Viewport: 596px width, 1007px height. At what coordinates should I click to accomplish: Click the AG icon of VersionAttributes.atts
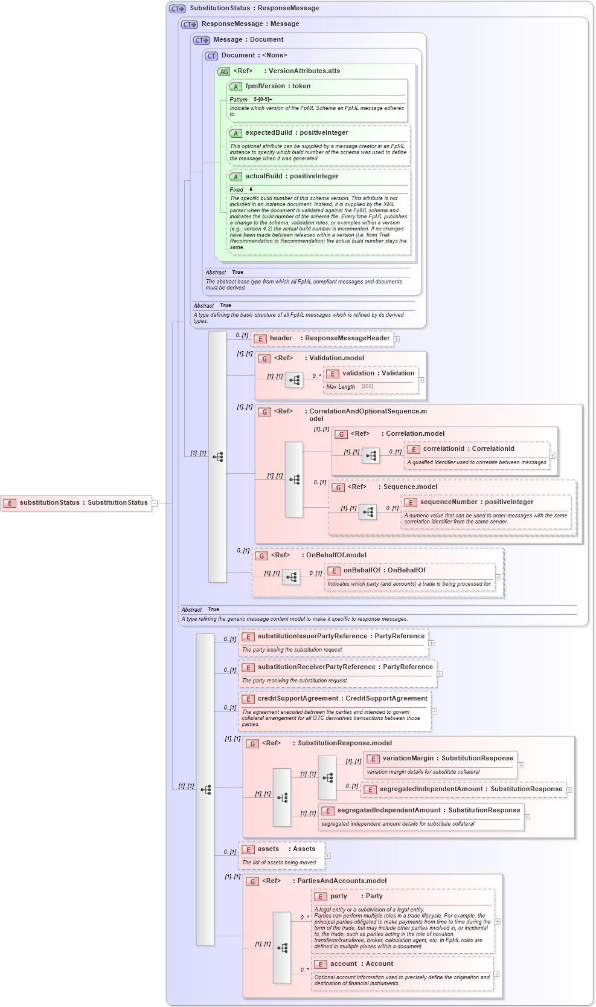coord(224,71)
